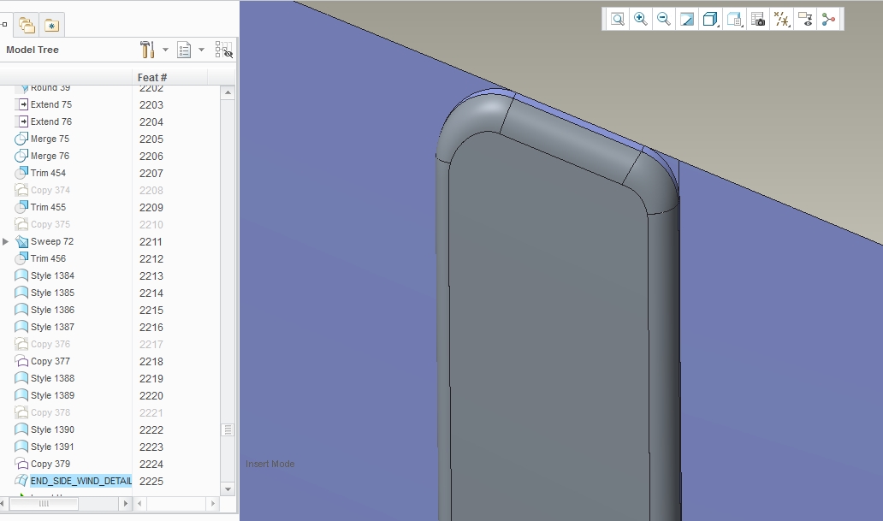Click the model tree scroll-down arrow
Image resolution: width=883 pixels, height=521 pixels.
point(228,488)
